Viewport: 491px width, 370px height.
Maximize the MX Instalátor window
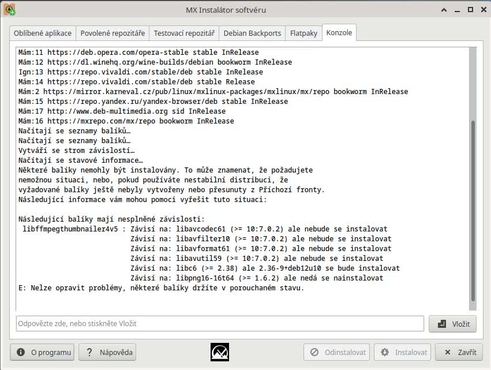click(470, 10)
